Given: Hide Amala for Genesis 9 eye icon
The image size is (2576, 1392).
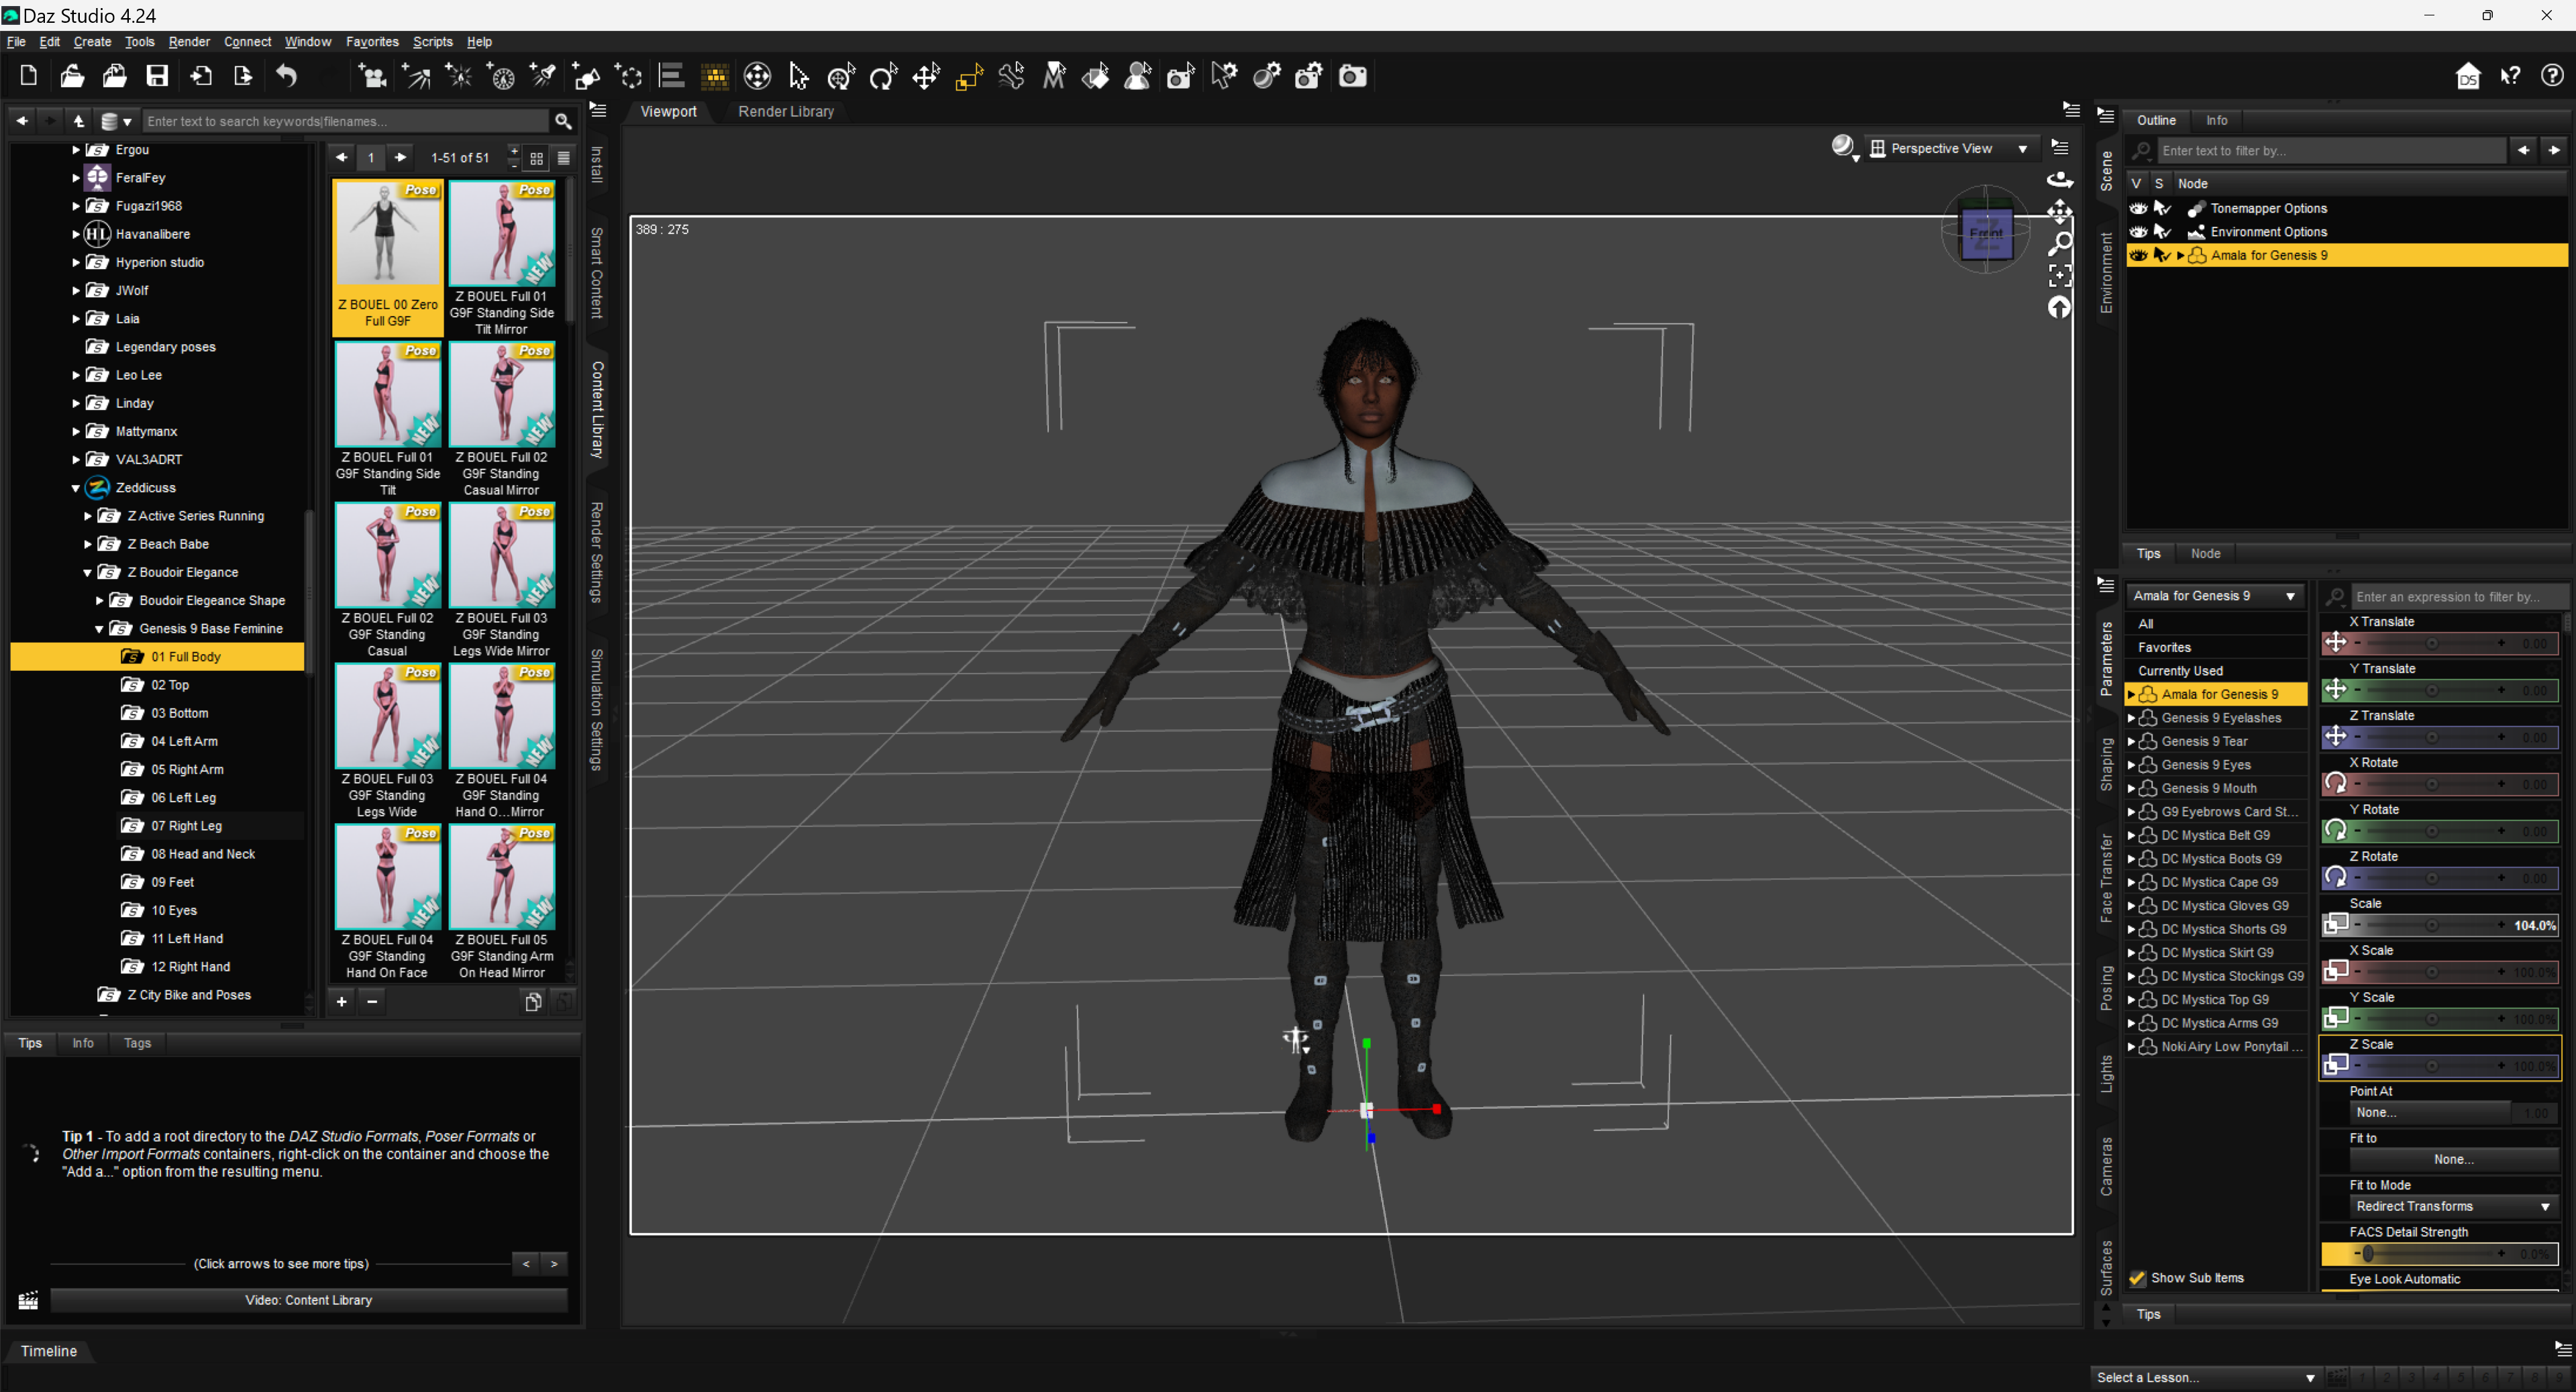Looking at the screenshot, I should tap(2138, 255).
